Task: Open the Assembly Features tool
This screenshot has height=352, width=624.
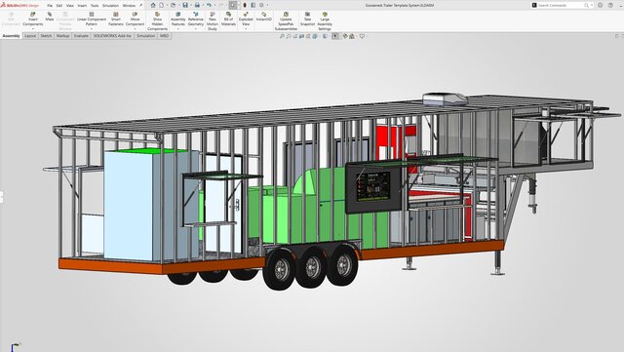Action: click(177, 20)
